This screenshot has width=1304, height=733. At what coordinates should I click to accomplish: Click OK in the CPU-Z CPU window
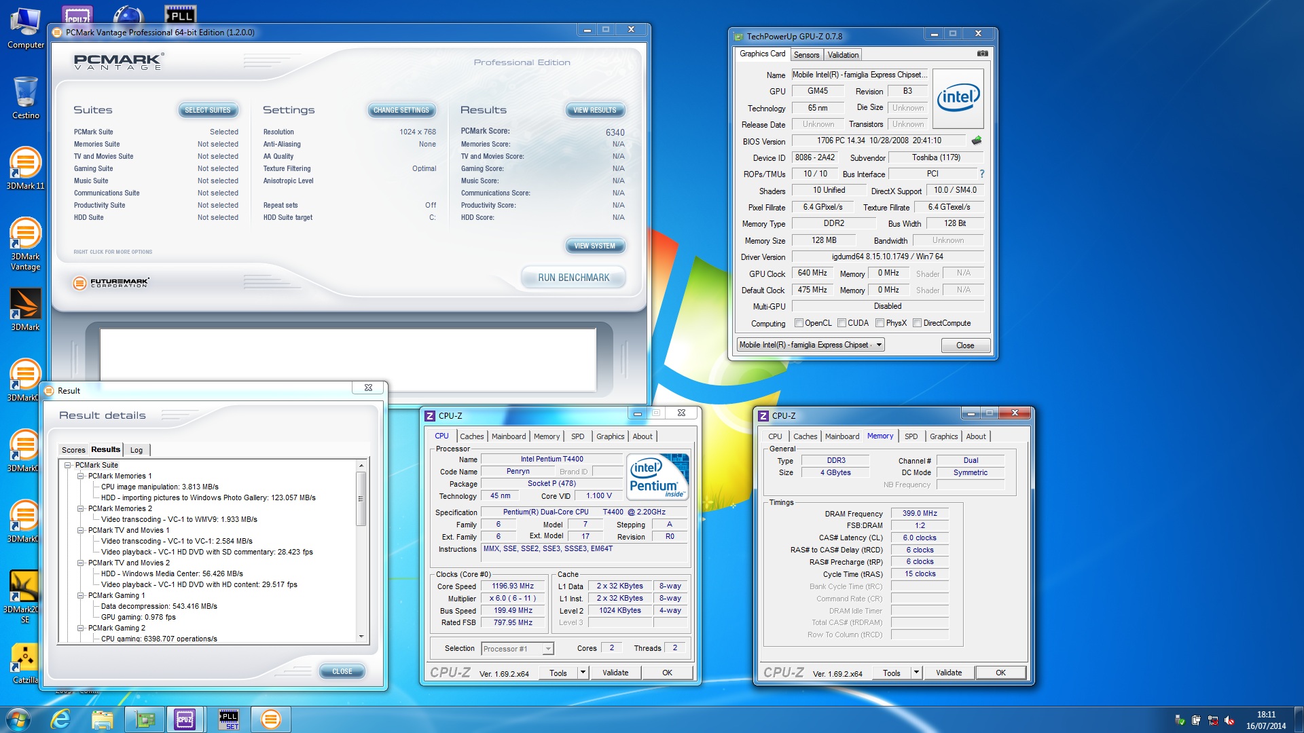tap(667, 673)
